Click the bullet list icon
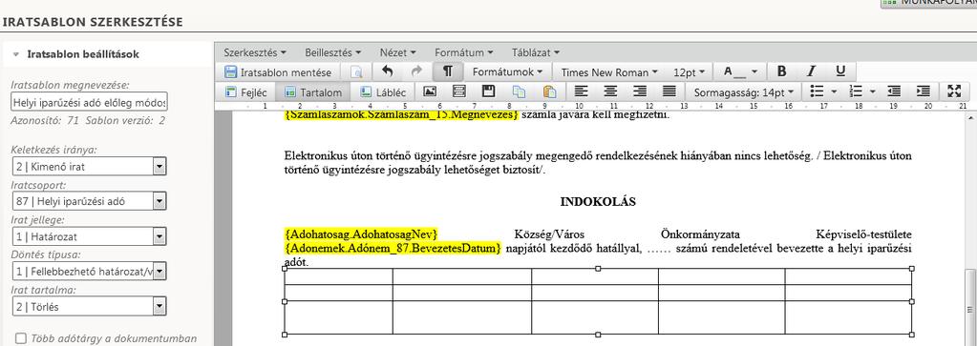 coord(817,92)
